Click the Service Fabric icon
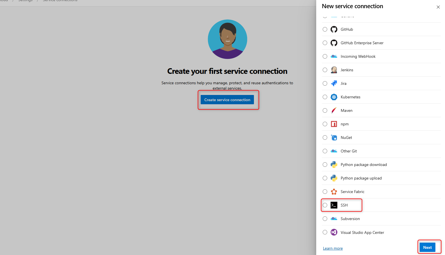The width and height of the screenshot is (445, 255). [x=334, y=192]
